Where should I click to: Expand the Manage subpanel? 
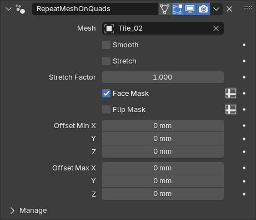click(12, 211)
